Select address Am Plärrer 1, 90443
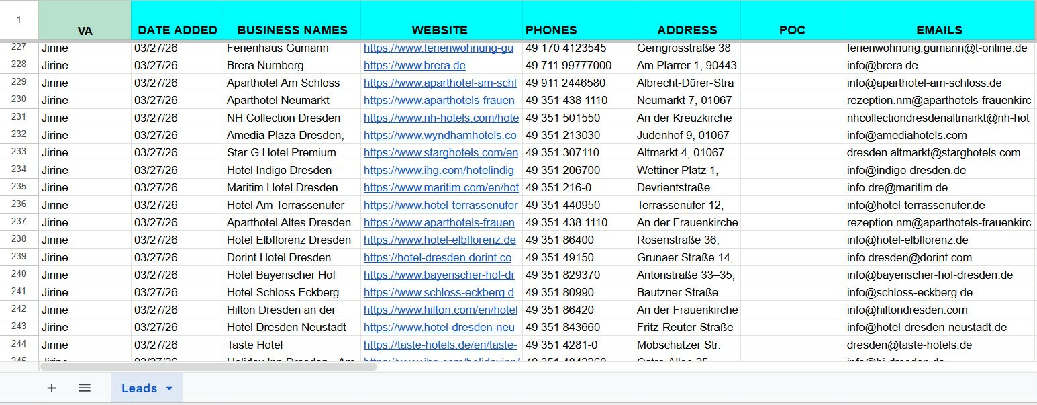This screenshot has width=1037, height=405. click(x=687, y=65)
